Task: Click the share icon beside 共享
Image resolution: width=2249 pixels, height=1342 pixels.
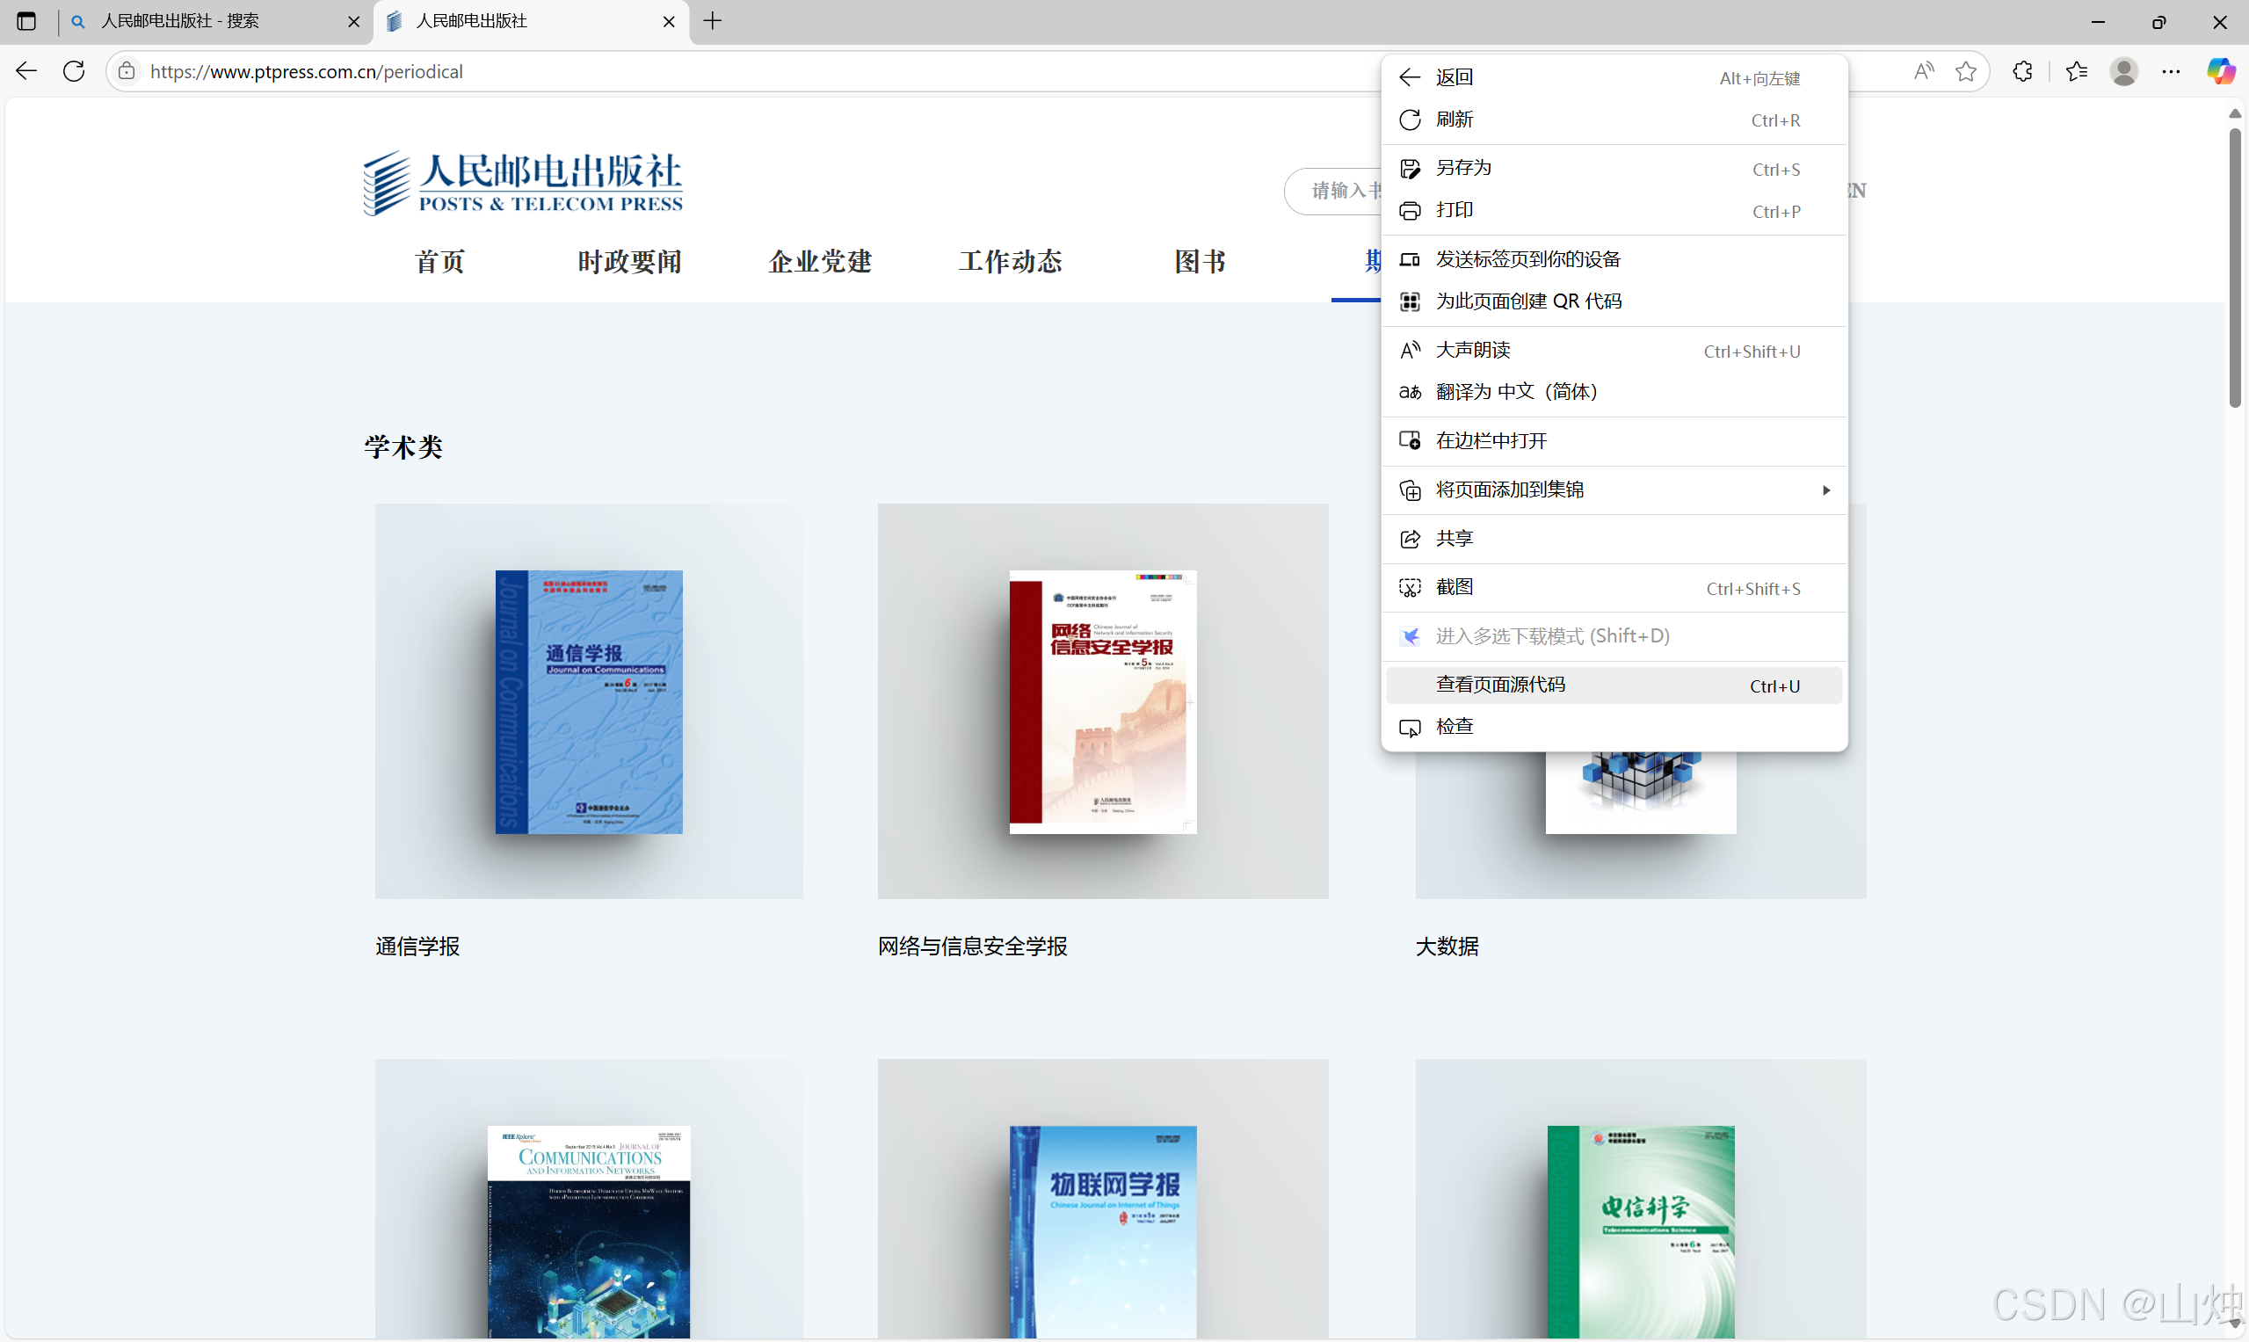Action: pyautogui.click(x=1410, y=540)
